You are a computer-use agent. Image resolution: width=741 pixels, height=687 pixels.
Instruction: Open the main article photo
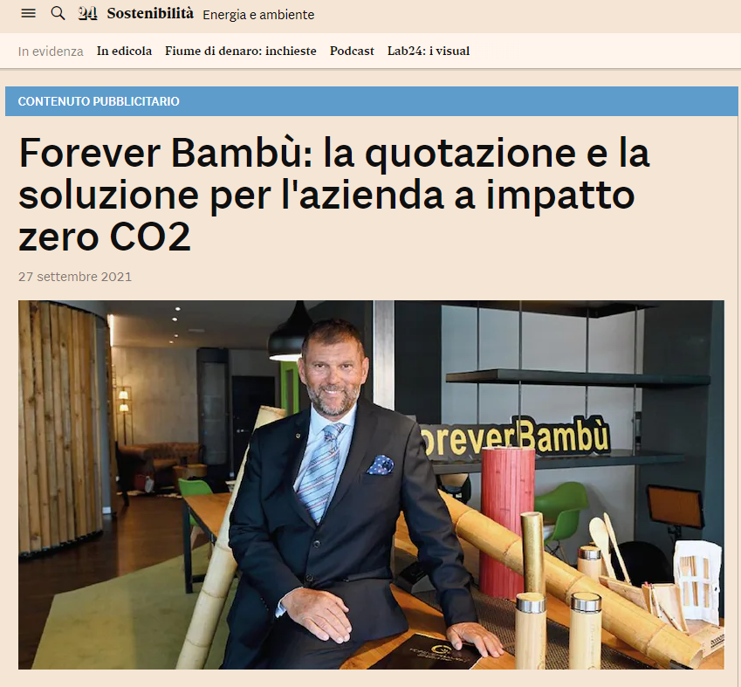pyautogui.click(x=371, y=484)
